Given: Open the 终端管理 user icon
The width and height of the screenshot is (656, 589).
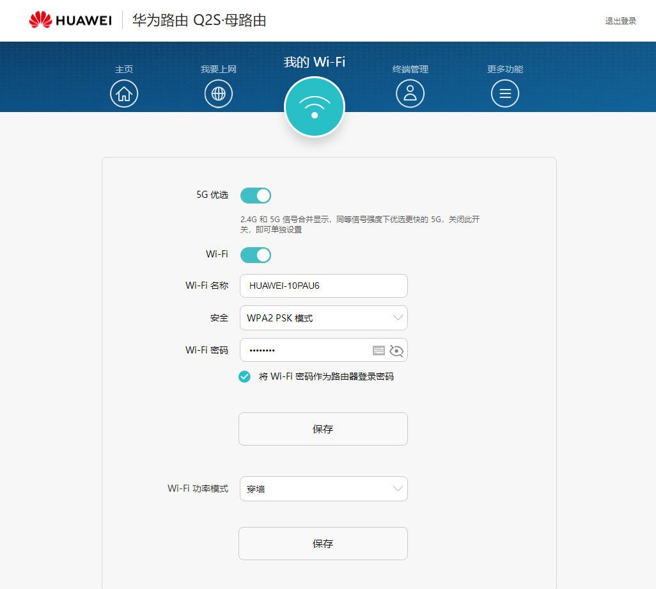Looking at the screenshot, I should [410, 93].
